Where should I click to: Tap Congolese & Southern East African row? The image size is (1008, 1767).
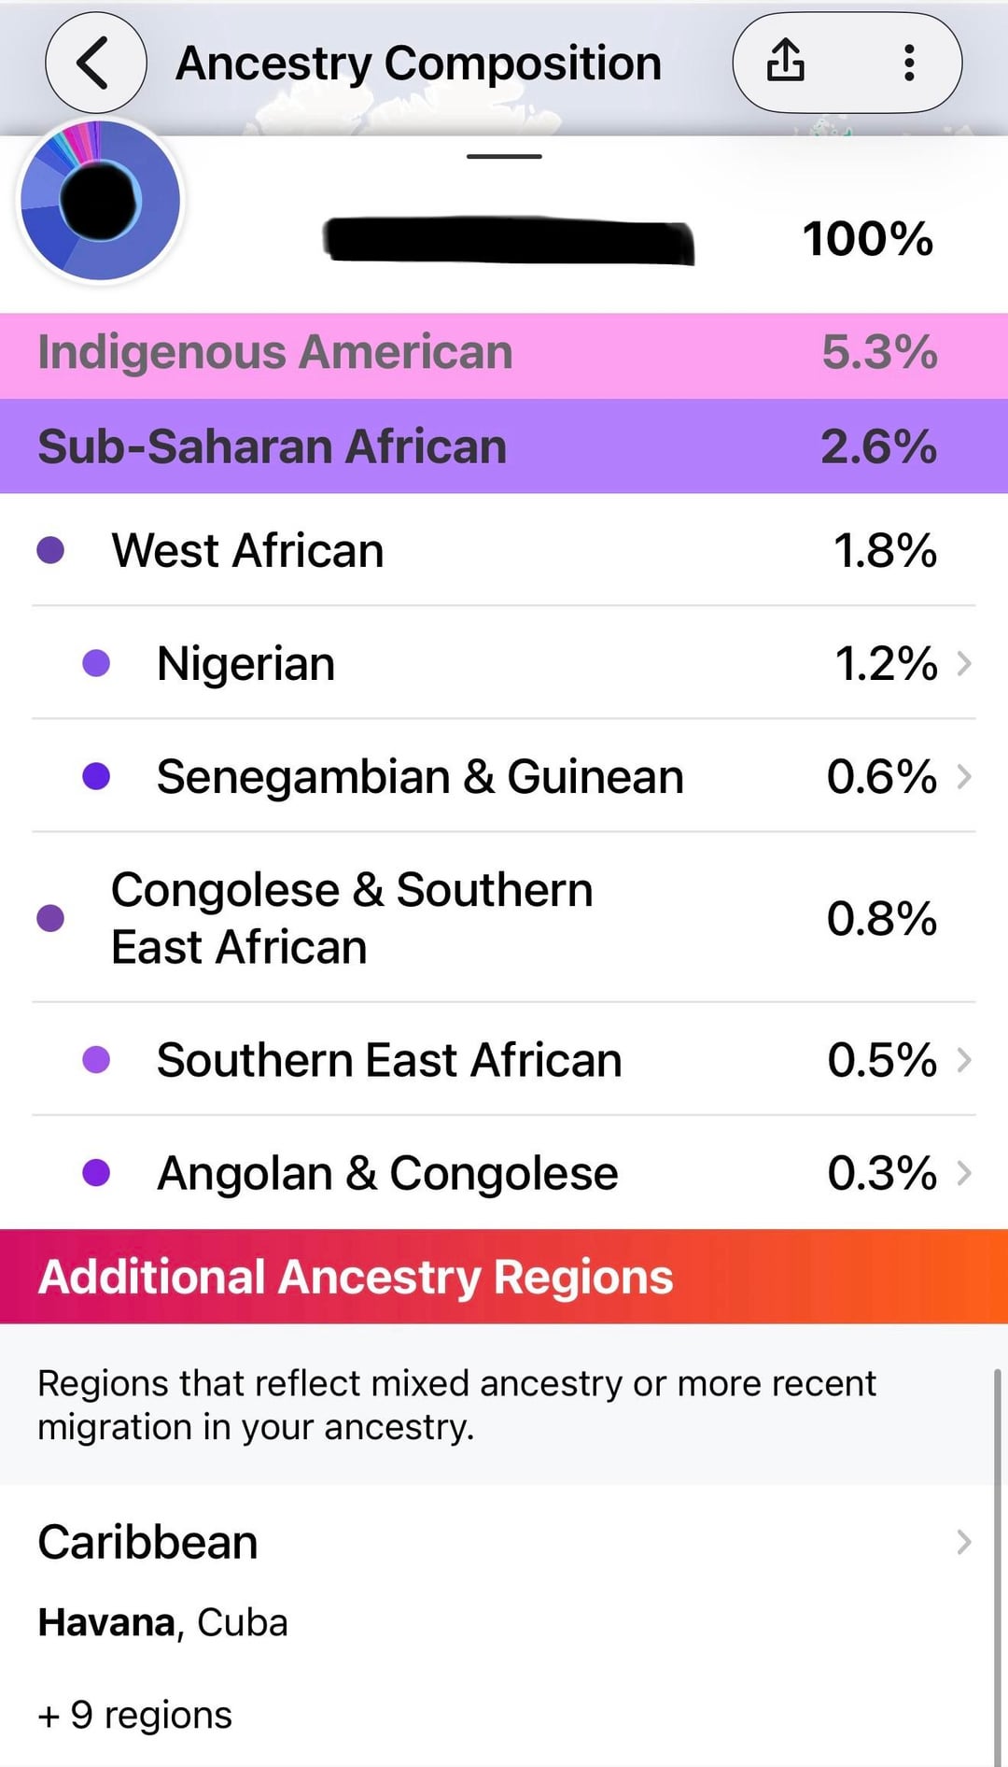504,918
